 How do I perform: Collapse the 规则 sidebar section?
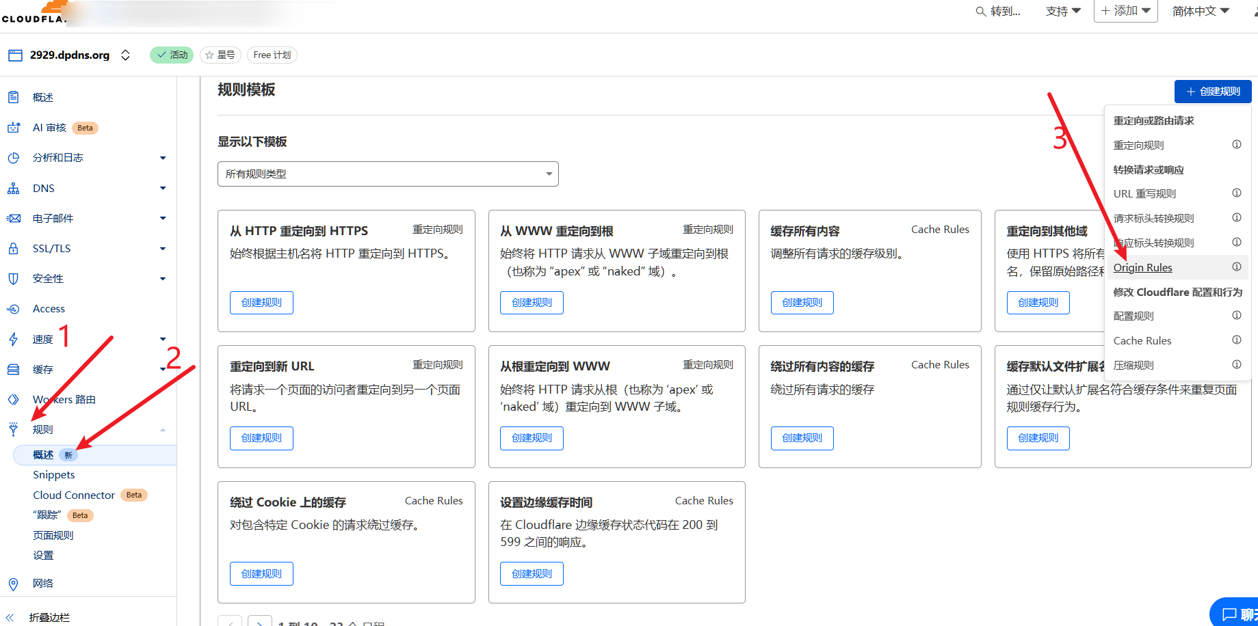pyautogui.click(x=163, y=430)
